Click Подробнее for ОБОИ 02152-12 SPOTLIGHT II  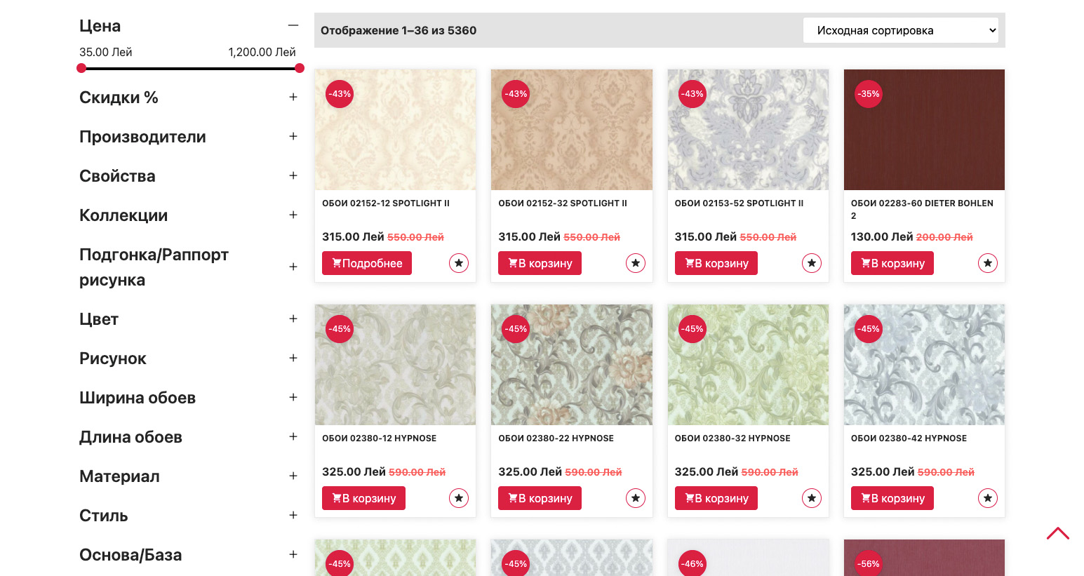367,263
